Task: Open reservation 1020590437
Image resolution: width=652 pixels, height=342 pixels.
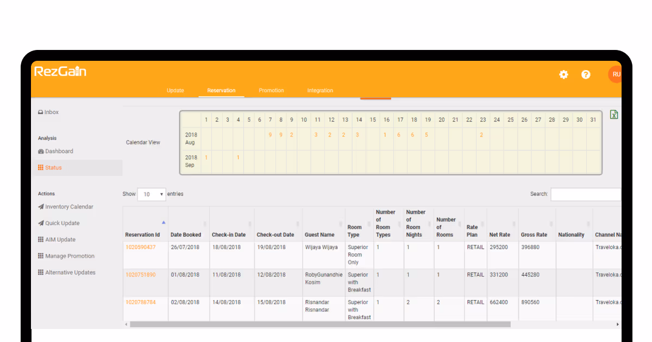Action: [140, 248]
